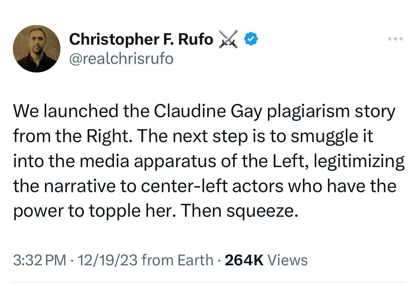Click the "Views" label
The image size is (418, 286).
tap(287, 260)
